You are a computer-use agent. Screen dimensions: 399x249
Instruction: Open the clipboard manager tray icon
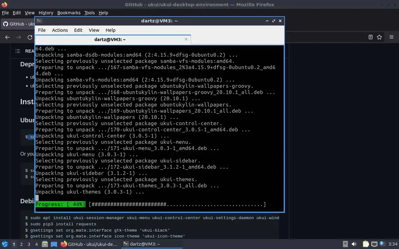coord(366,244)
